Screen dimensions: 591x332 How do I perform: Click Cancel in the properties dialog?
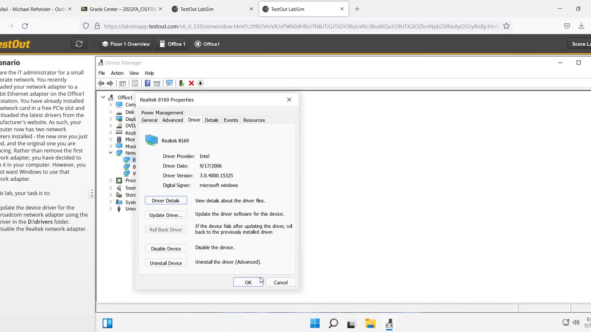click(x=281, y=282)
